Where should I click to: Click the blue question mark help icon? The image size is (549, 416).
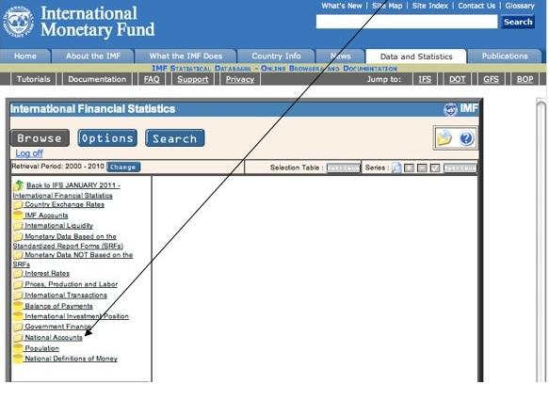pos(467,138)
